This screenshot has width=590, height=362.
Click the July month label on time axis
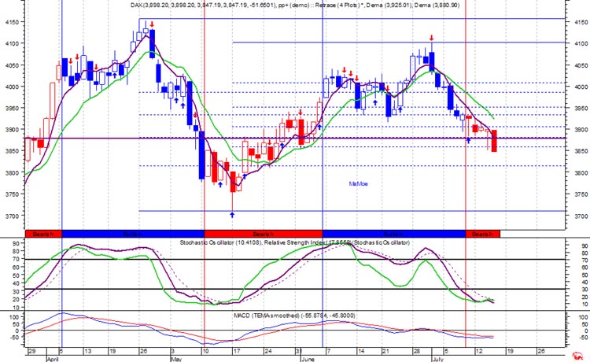437,360
